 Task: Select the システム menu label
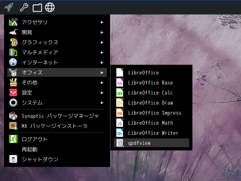pos(32,103)
